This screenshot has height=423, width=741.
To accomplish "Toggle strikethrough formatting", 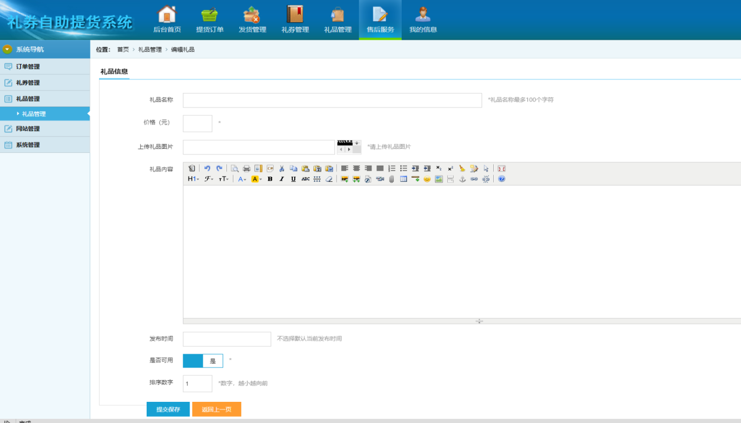I will [x=305, y=179].
